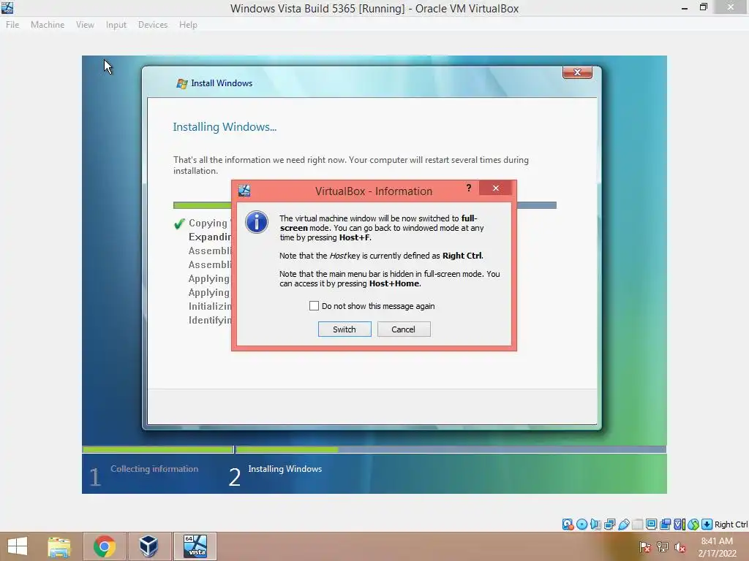Click the blue information icon in dialog
Screen dimensions: 749x561
coord(257,222)
